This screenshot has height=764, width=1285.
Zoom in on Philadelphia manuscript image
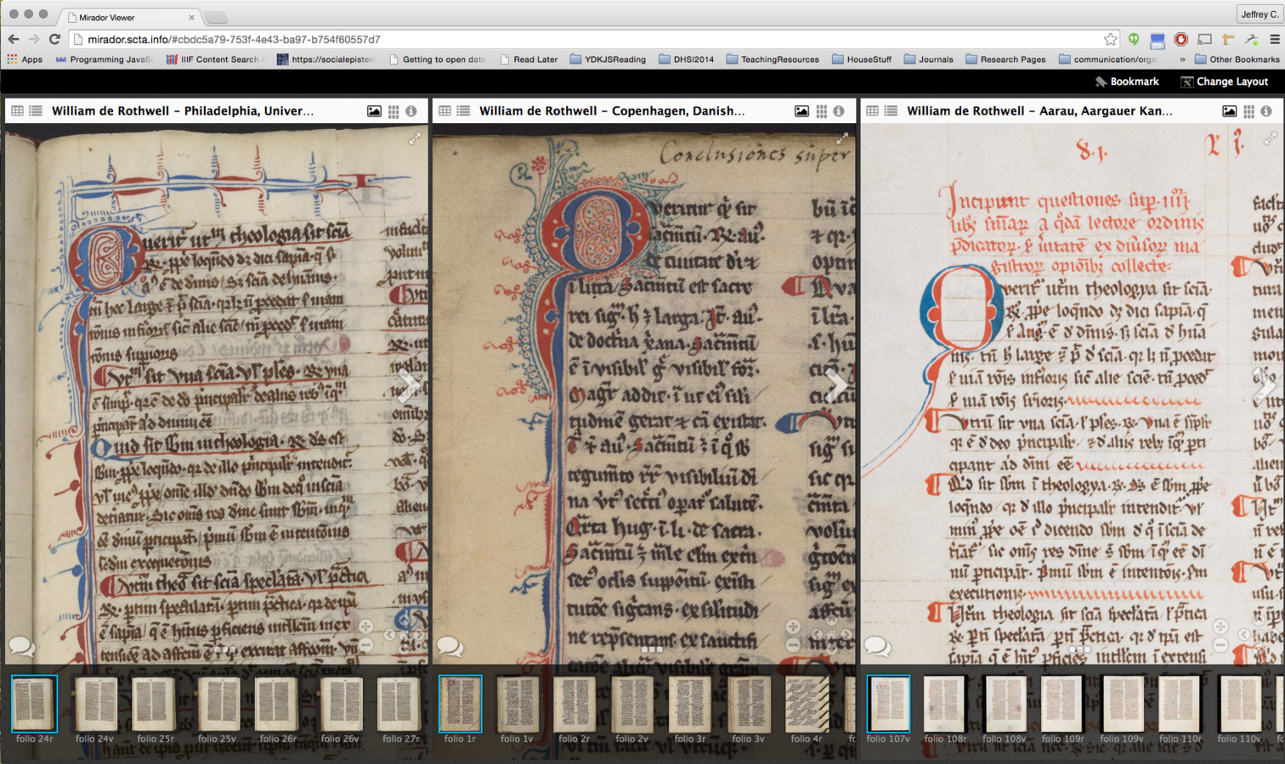pos(365,626)
